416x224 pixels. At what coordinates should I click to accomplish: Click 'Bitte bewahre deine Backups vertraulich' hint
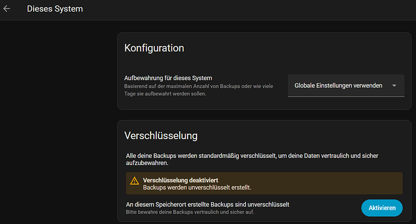[190, 212]
